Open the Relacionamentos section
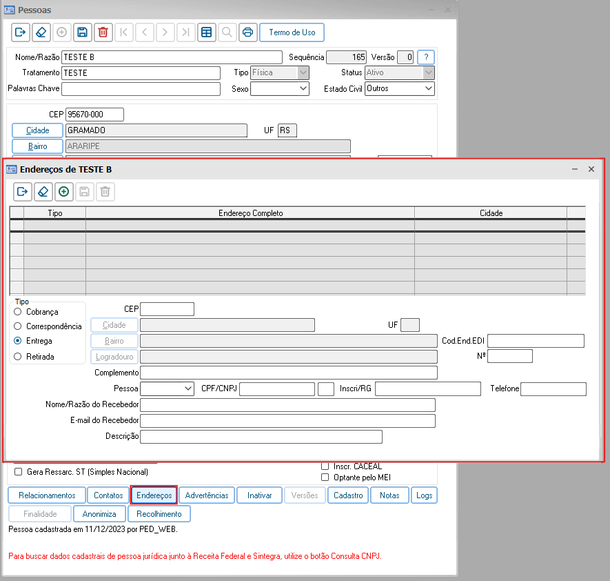610x581 pixels. [x=47, y=495]
